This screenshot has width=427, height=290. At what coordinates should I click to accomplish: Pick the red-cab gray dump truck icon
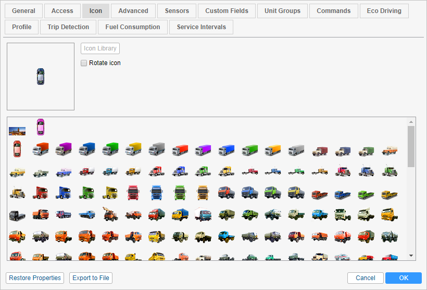tap(227, 193)
